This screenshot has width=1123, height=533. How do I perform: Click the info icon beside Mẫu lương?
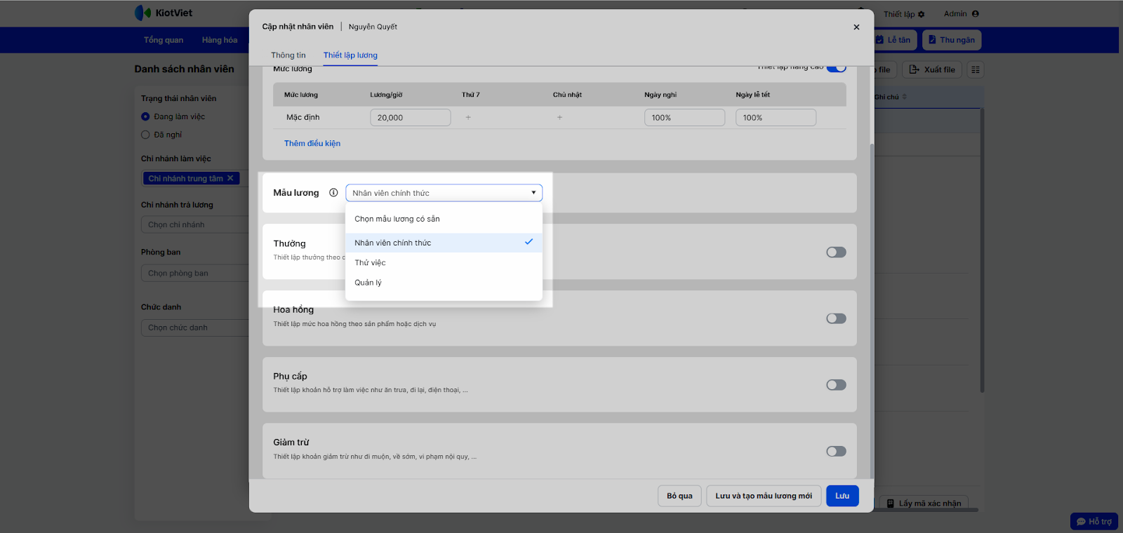(333, 193)
